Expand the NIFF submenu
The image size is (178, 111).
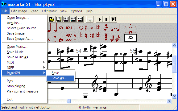(x=24, y=68)
